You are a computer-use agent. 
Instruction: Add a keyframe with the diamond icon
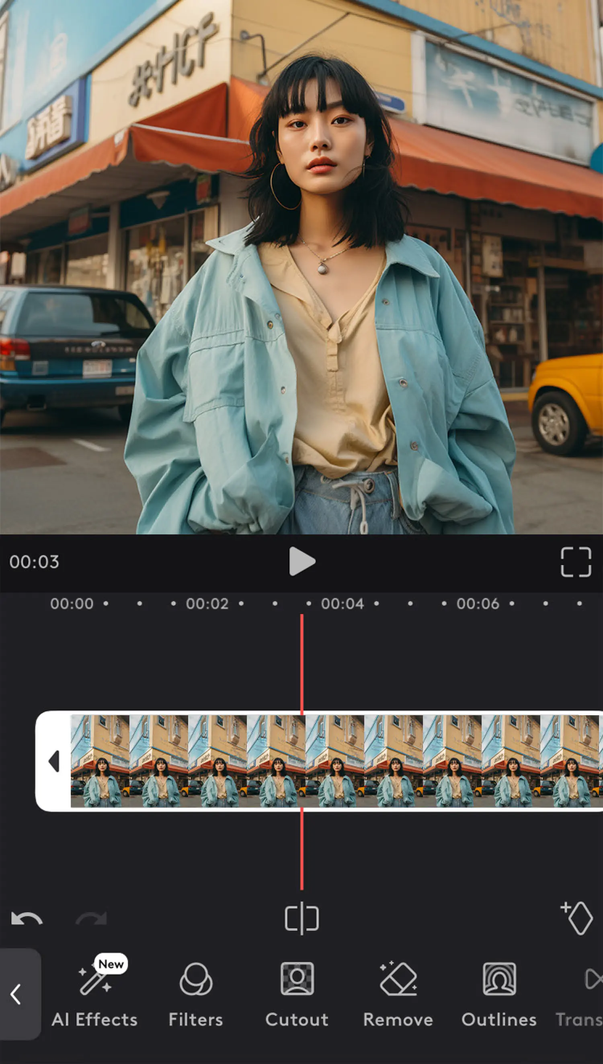(x=577, y=918)
